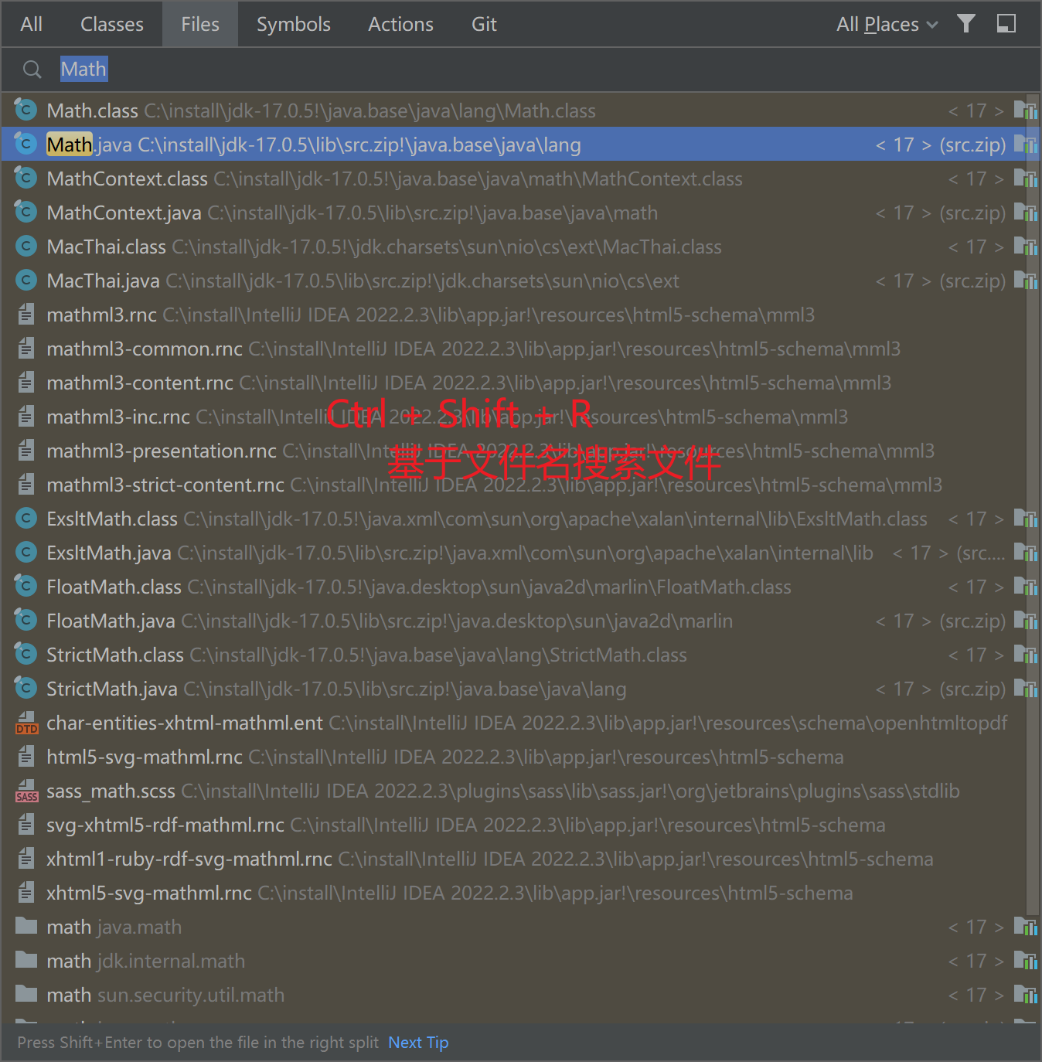Click class icon beside ExsltMath.class

[26, 518]
